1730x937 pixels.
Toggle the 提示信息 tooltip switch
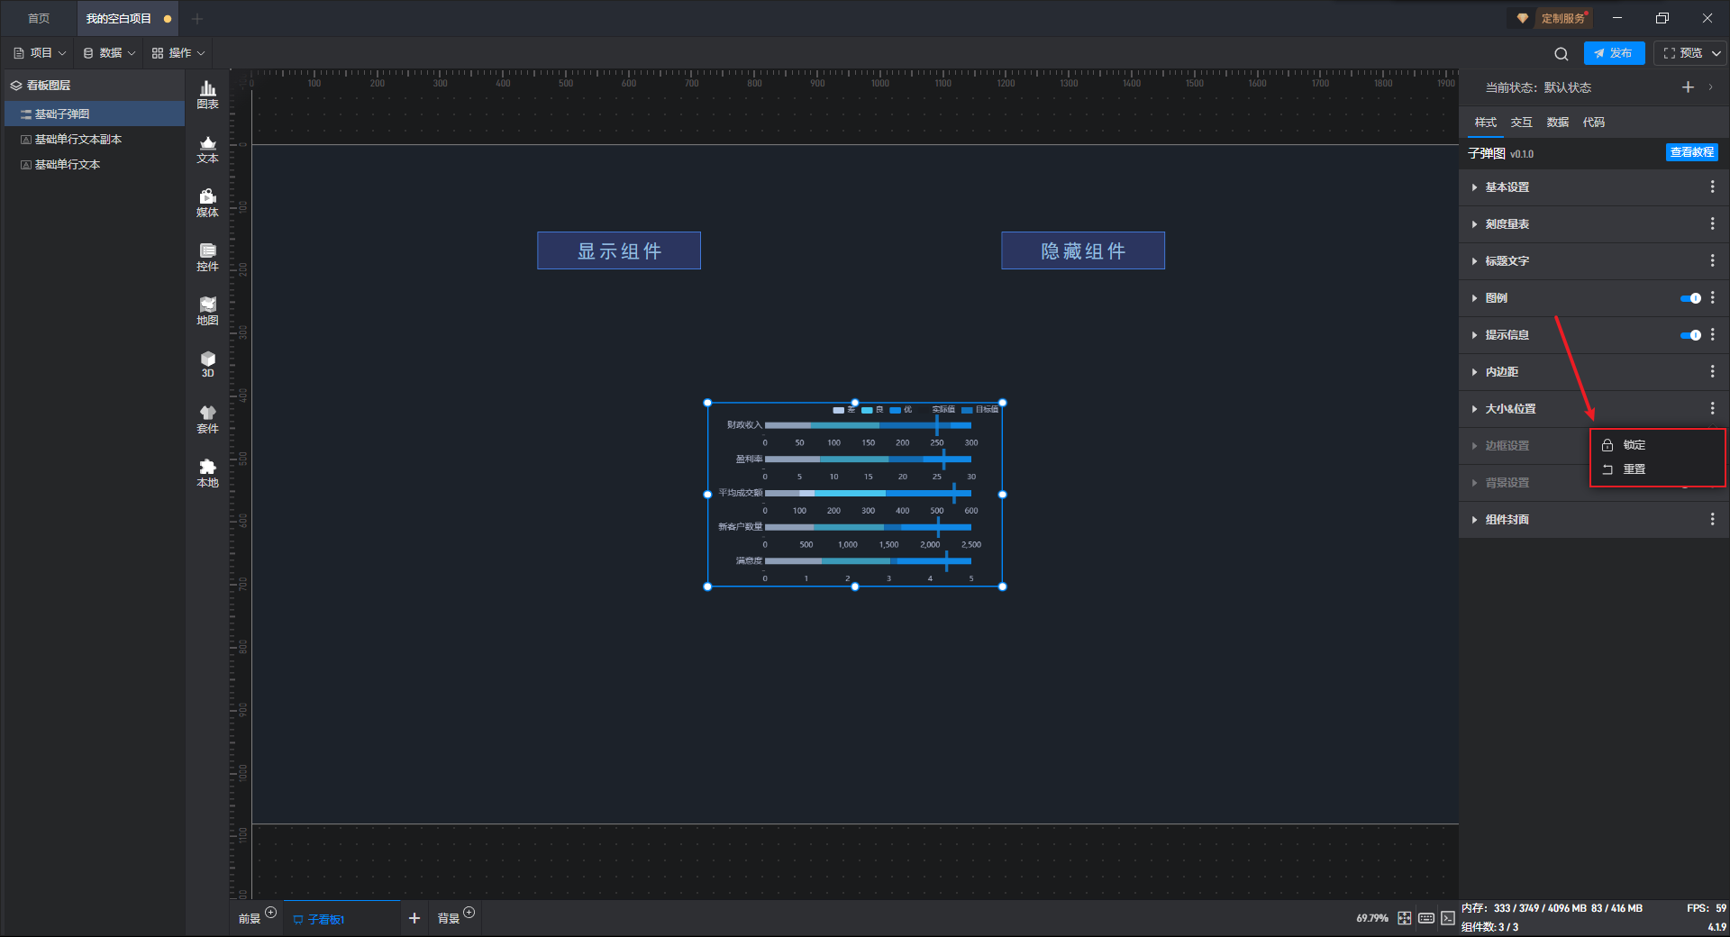tap(1690, 335)
